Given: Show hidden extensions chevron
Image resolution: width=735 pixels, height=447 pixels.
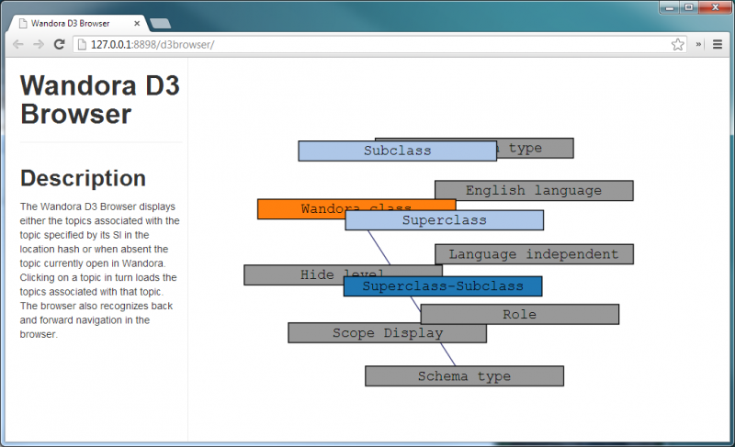Looking at the screenshot, I should [699, 44].
